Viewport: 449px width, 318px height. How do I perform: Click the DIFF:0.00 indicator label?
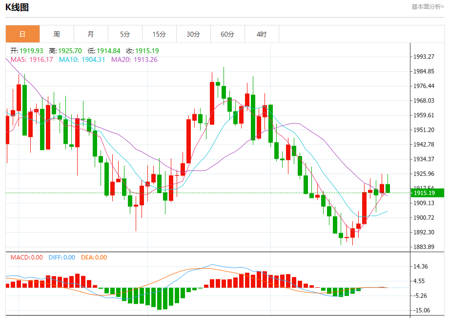62,258
